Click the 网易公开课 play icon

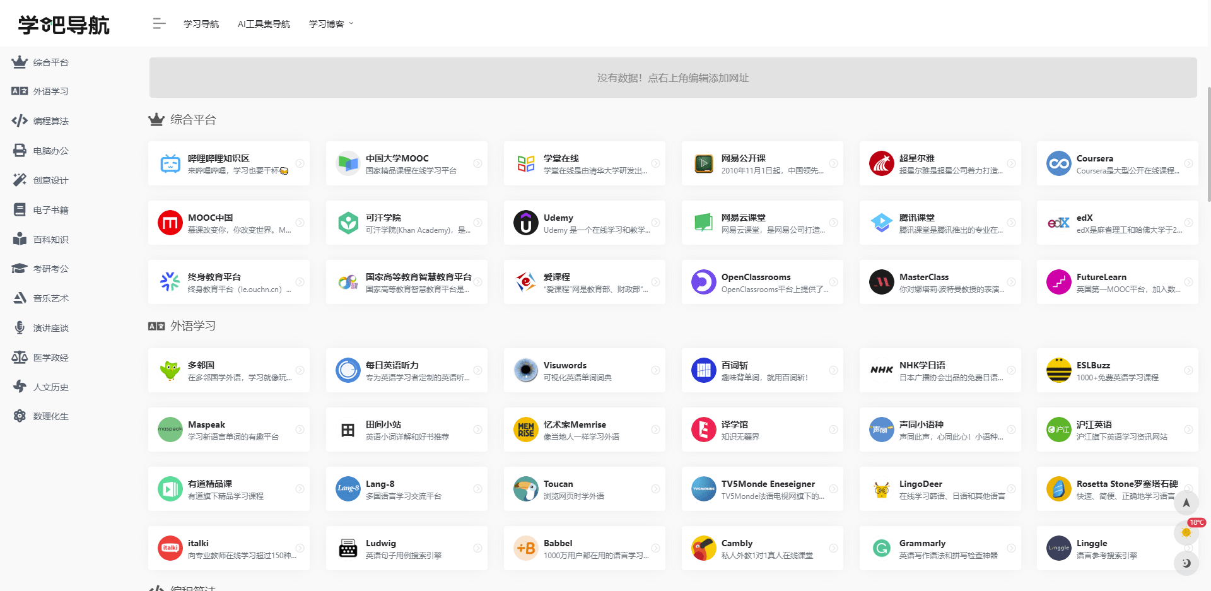(704, 163)
